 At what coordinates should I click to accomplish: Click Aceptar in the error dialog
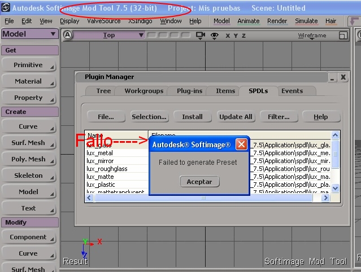pos(199,182)
